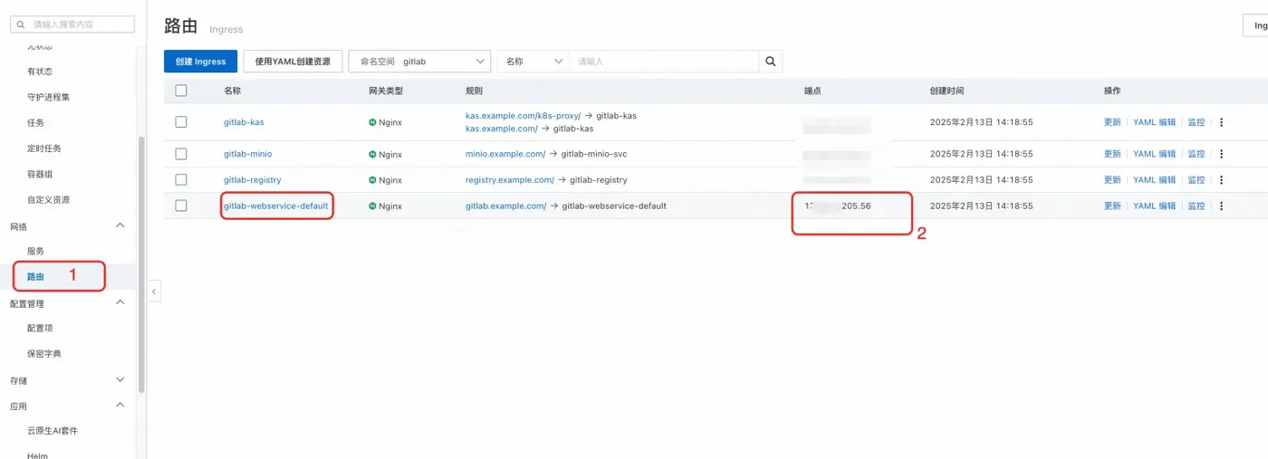Collapse the 网络 section in sidebar

120,225
